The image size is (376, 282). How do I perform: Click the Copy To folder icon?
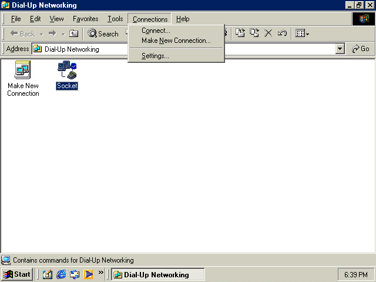click(254, 33)
